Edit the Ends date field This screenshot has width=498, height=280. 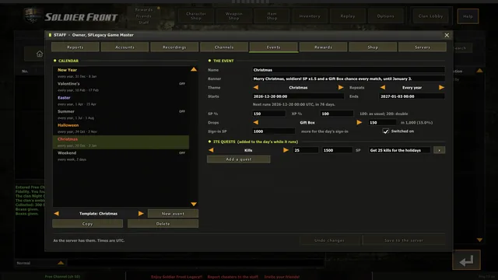(x=412, y=96)
